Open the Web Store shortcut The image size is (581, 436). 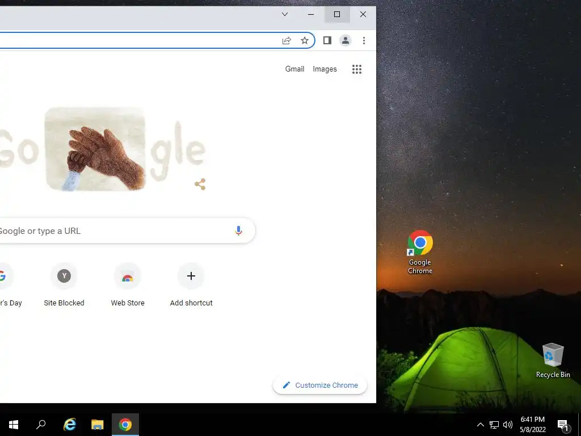(128, 285)
